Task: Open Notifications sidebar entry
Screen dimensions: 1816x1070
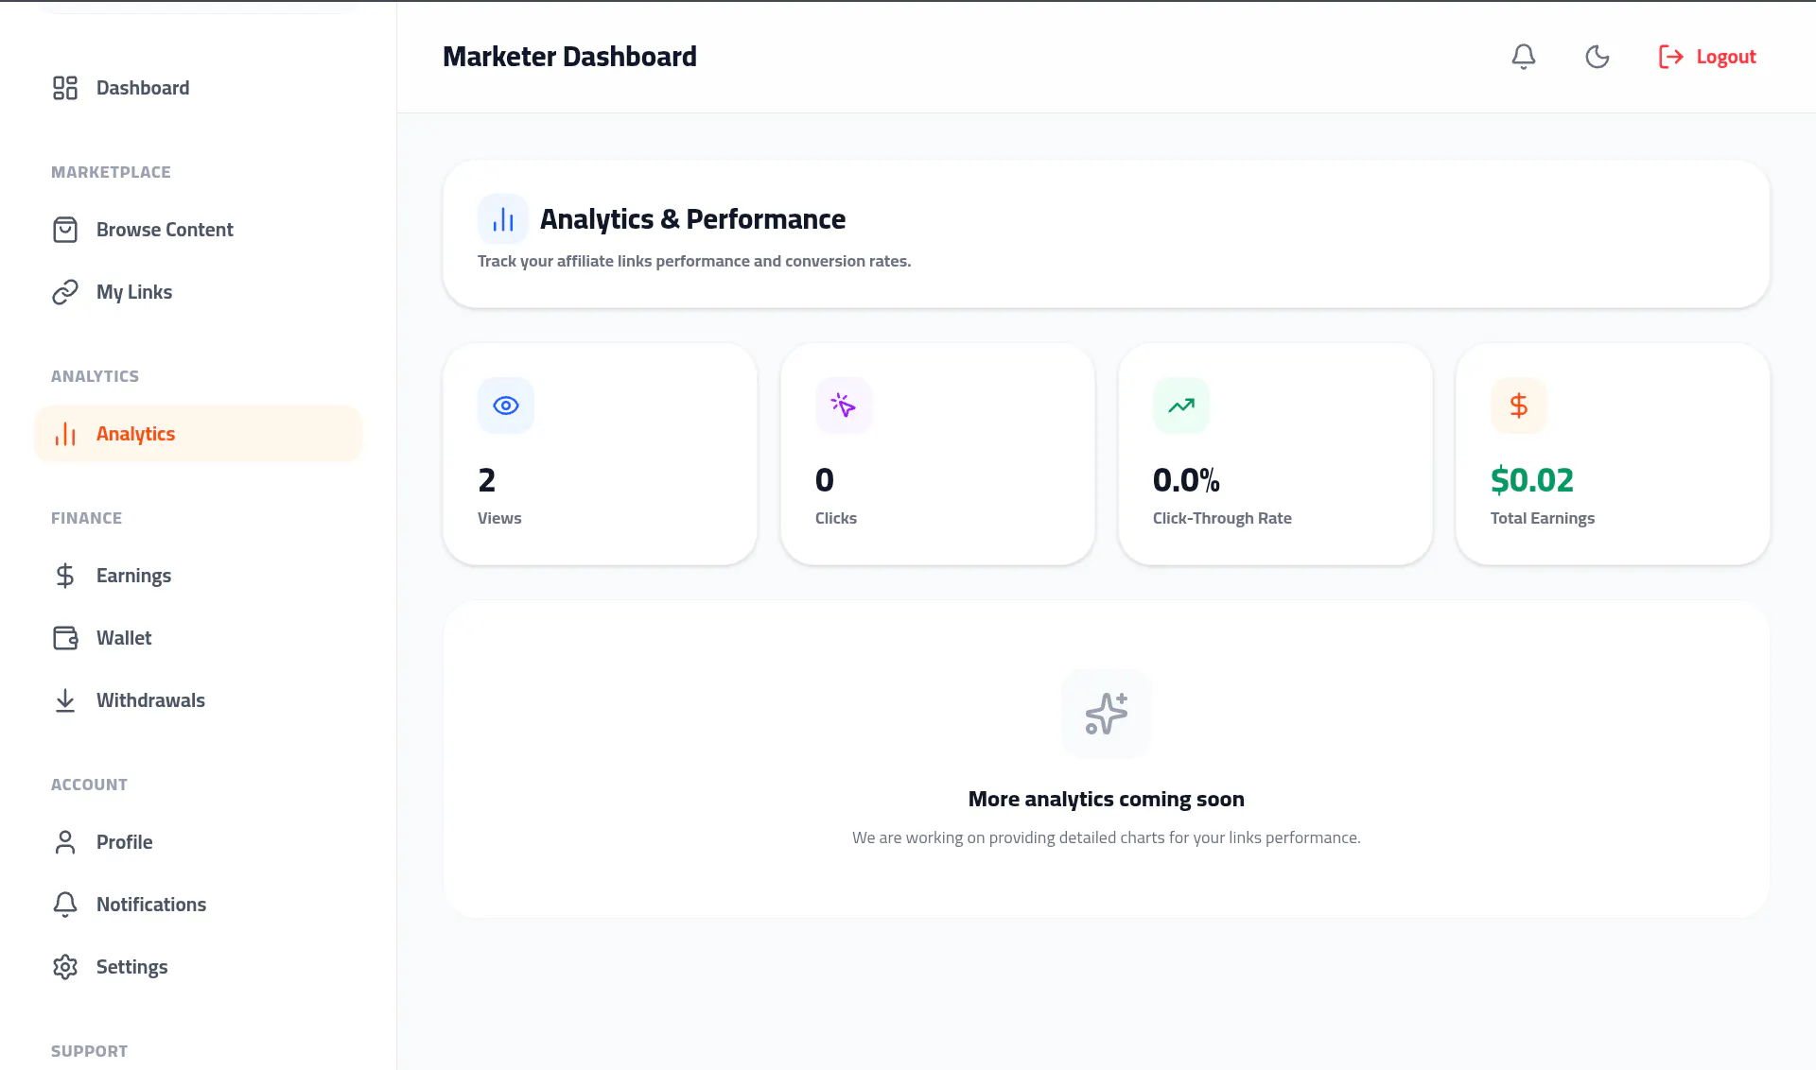Action: click(x=199, y=905)
